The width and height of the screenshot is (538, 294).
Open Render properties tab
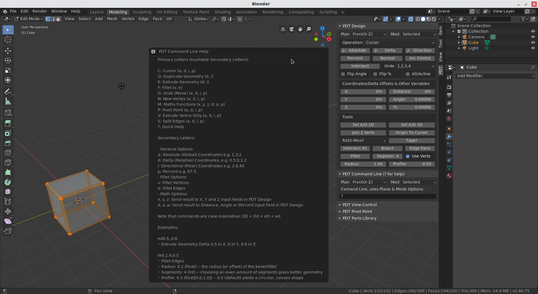449,87
